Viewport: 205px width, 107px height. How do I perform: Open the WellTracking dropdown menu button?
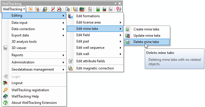coord(14,9)
